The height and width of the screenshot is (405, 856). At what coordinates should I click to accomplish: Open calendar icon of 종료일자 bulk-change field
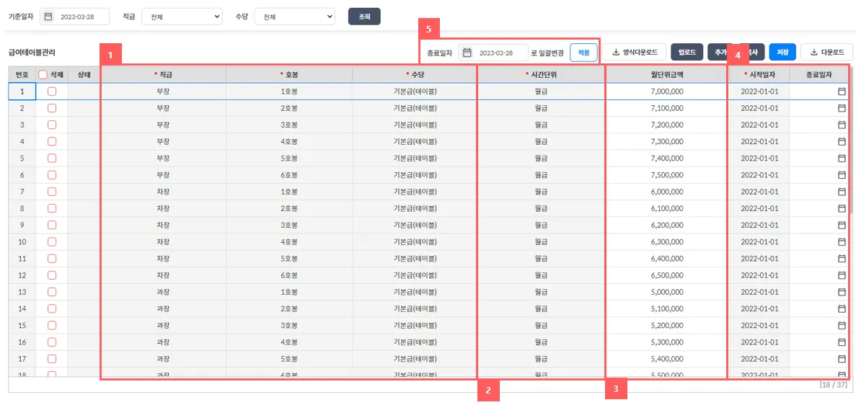(467, 53)
